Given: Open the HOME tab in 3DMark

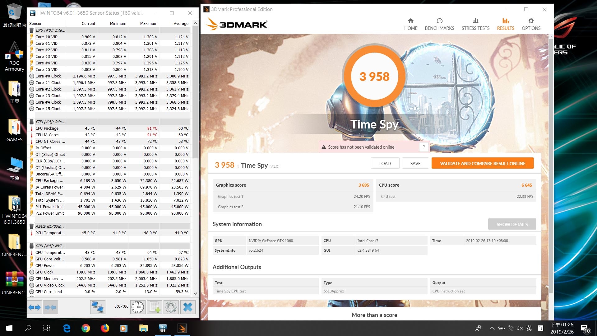Looking at the screenshot, I should pyautogui.click(x=410, y=24).
